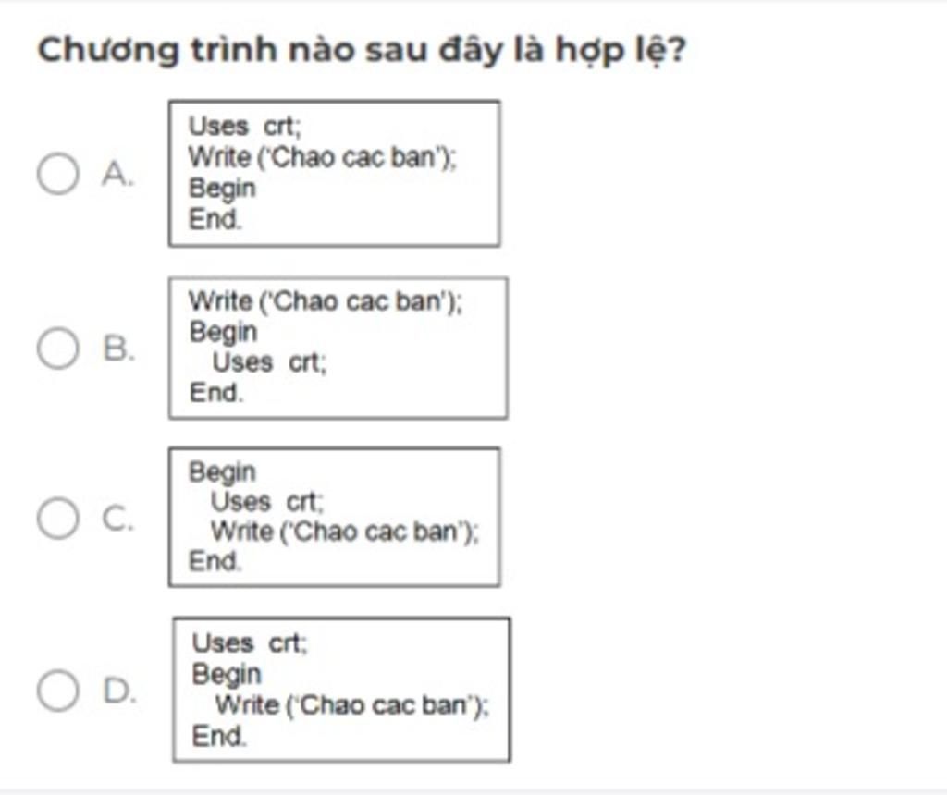Screen dimensions: 947x795
Task: Click "Uses crt;" line in option D's code
Action: (x=250, y=643)
